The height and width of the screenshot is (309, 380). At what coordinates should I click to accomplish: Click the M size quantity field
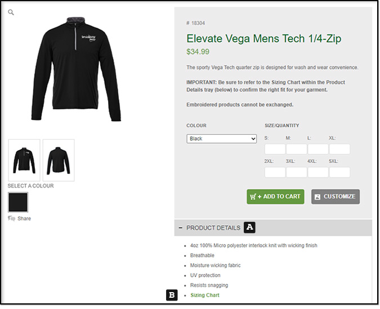click(x=296, y=149)
